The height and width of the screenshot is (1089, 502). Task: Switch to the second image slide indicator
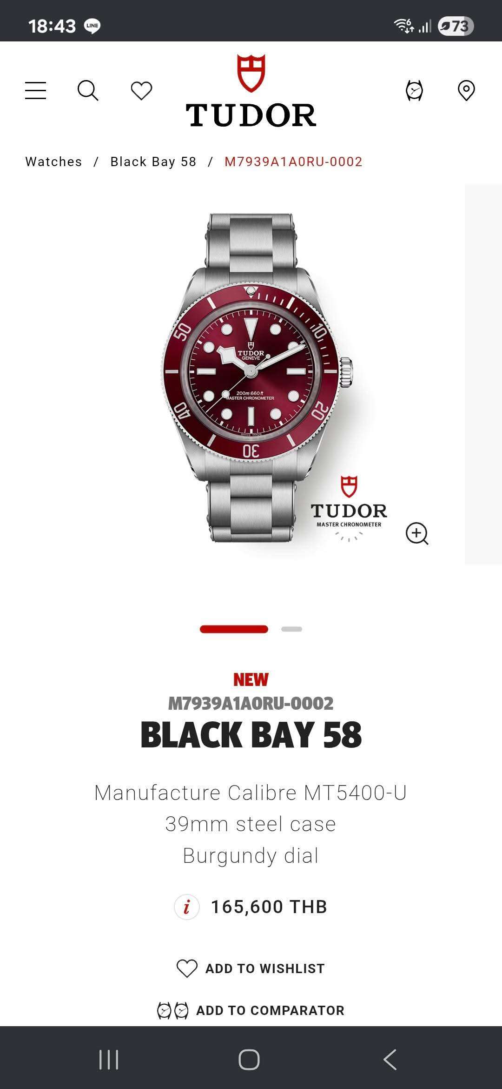[291, 629]
